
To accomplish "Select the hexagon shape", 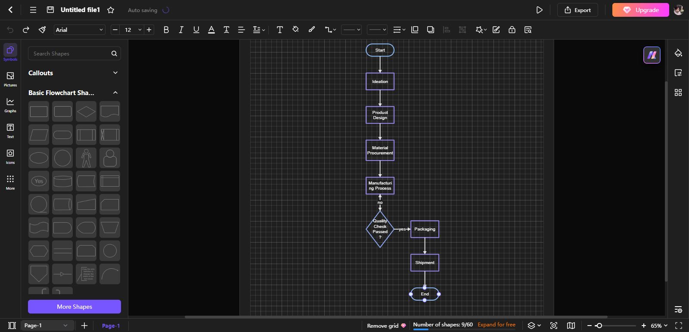I will pos(39,251).
